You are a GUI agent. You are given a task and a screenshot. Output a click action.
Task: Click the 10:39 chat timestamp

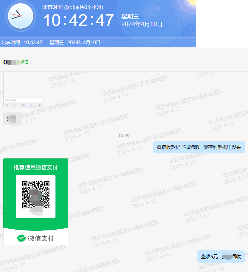point(124,136)
